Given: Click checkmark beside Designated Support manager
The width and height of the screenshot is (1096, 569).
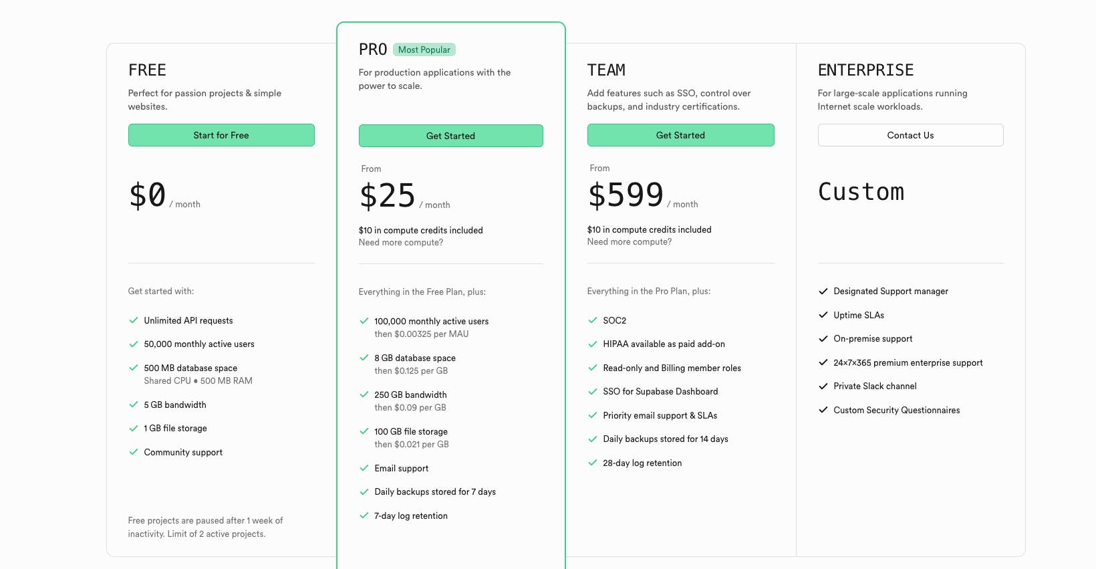Looking at the screenshot, I should (x=823, y=291).
